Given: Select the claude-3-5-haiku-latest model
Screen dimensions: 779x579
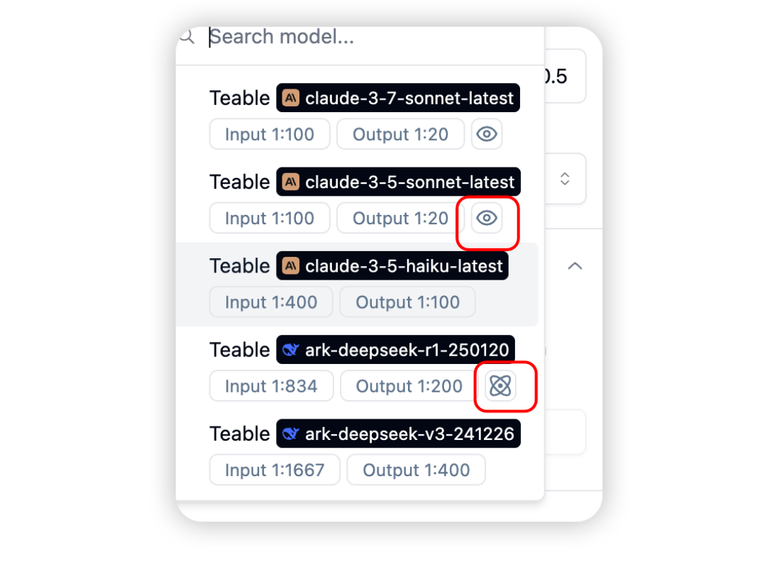Looking at the screenshot, I should [x=357, y=285].
